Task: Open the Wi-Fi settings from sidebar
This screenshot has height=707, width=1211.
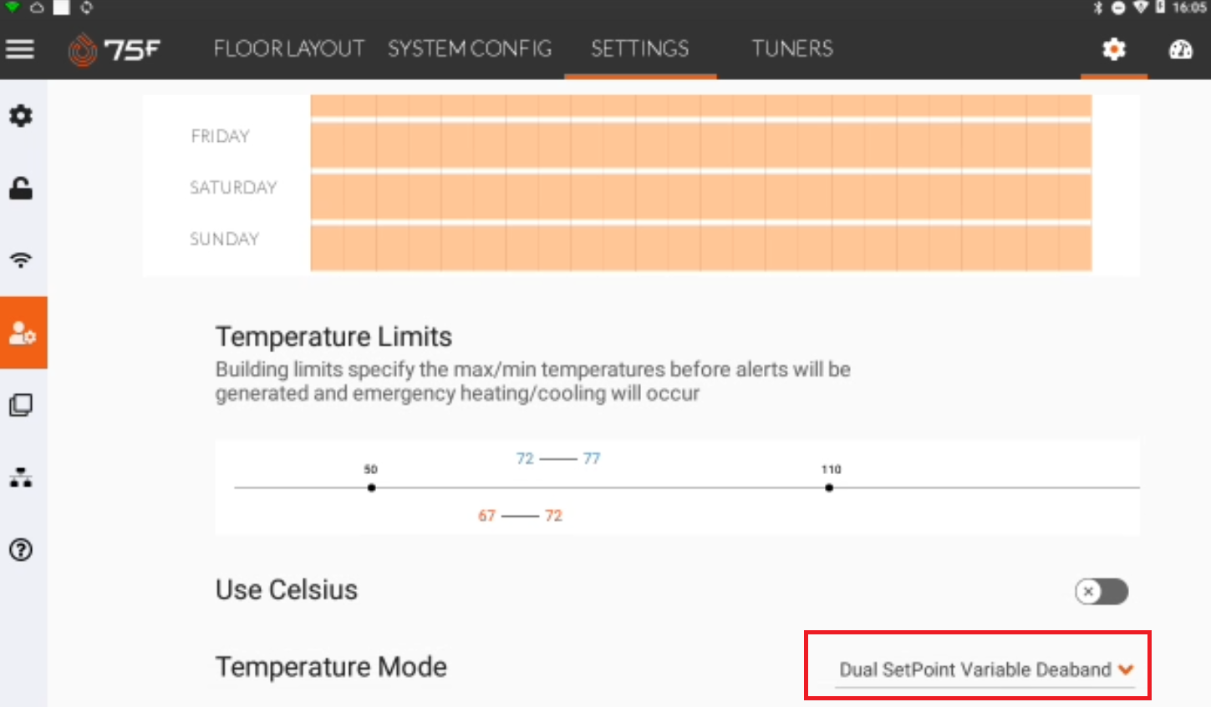Action: [x=20, y=259]
